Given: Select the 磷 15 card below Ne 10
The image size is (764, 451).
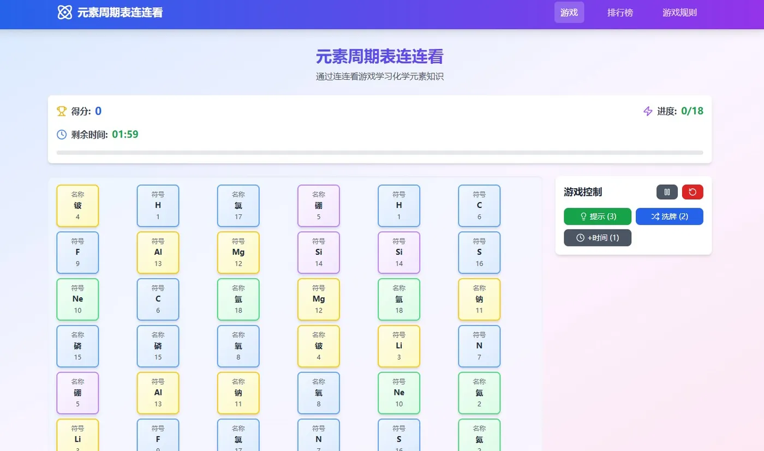Looking at the screenshot, I should (77, 346).
